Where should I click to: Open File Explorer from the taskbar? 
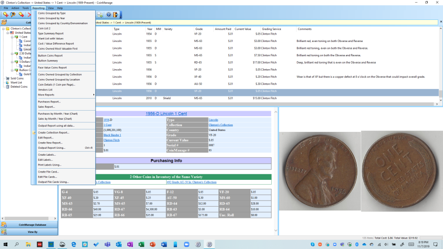point(28,245)
